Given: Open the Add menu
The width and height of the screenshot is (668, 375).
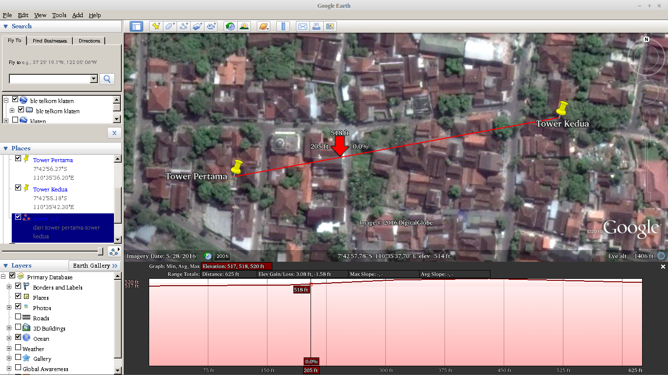Looking at the screenshot, I should tap(78, 15).
